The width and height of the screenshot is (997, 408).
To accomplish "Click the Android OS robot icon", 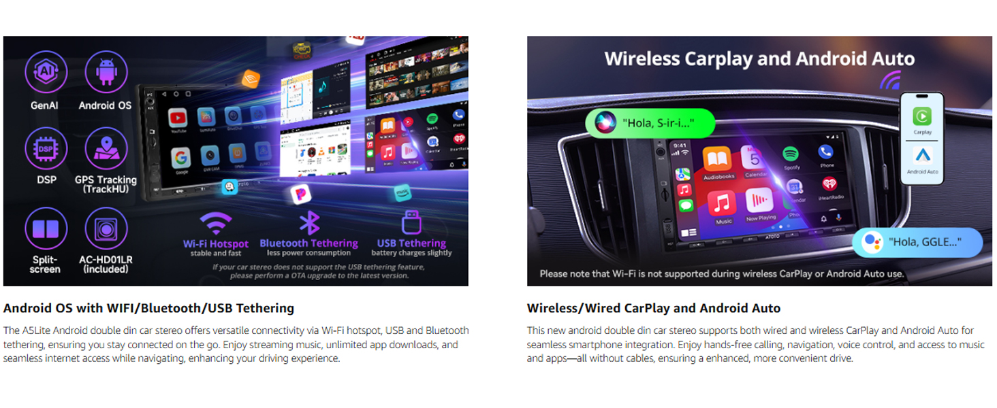I will pyautogui.click(x=106, y=72).
